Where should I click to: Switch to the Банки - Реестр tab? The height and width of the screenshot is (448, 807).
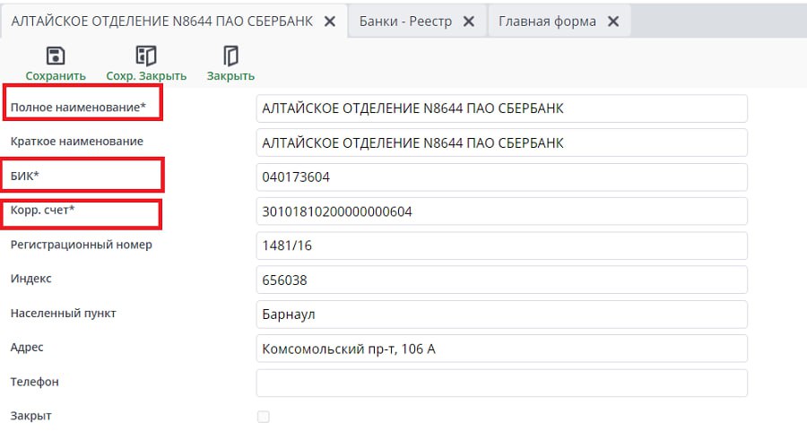click(x=405, y=22)
